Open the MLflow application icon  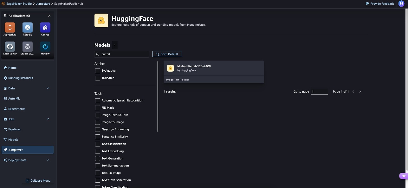(x=45, y=47)
